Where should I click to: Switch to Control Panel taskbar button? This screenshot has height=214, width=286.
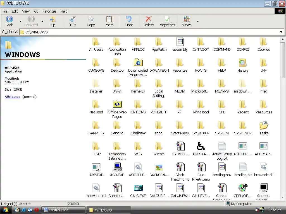[63, 210]
